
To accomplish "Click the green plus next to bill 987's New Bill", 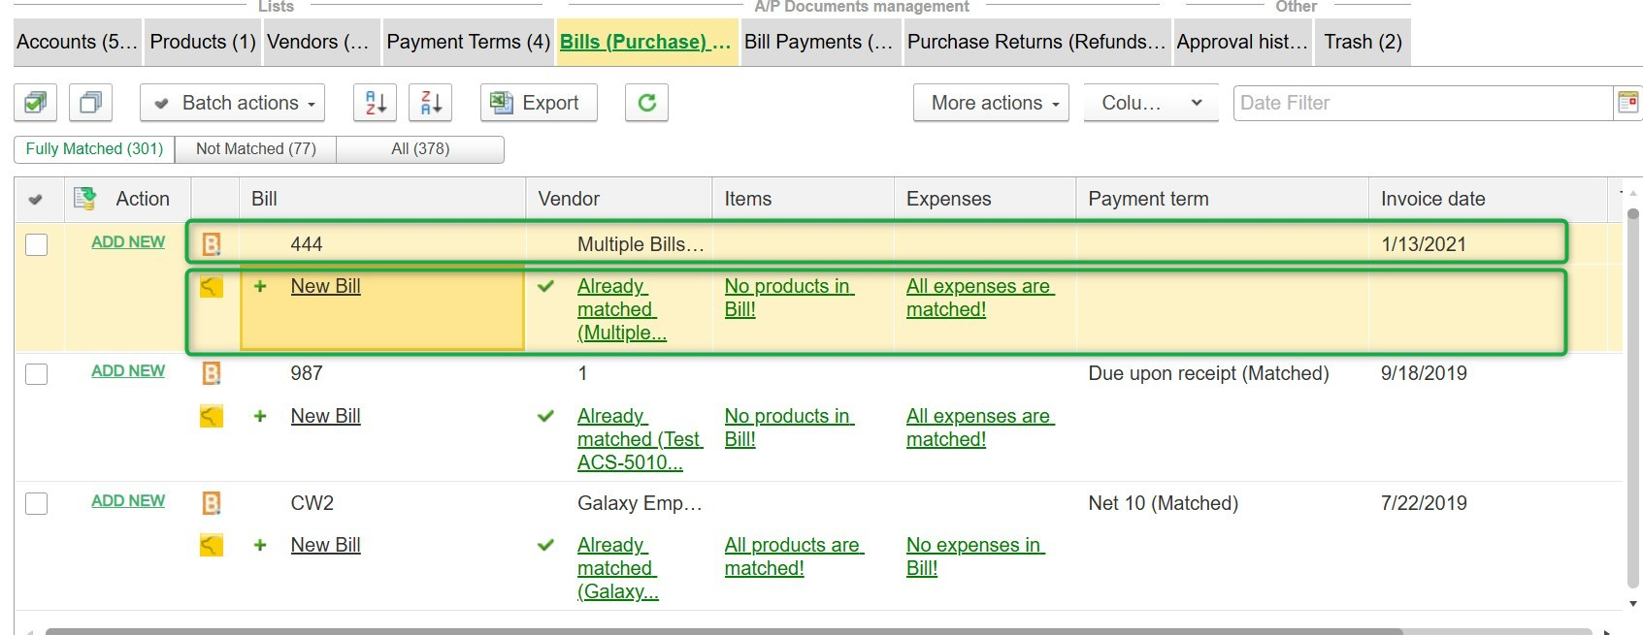I will tap(260, 416).
